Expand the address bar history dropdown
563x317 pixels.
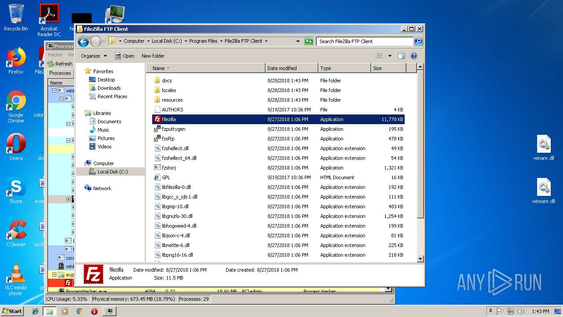(x=298, y=41)
